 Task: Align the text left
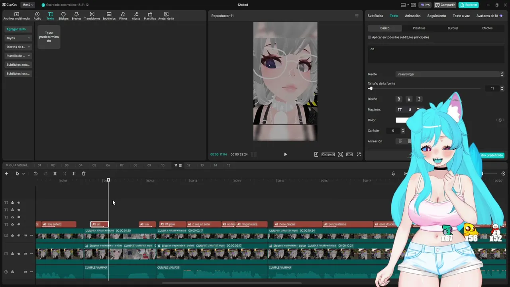pyautogui.click(x=400, y=141)
